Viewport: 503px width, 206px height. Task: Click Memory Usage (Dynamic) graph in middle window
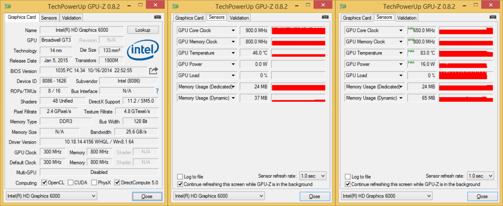coord(298,98)
